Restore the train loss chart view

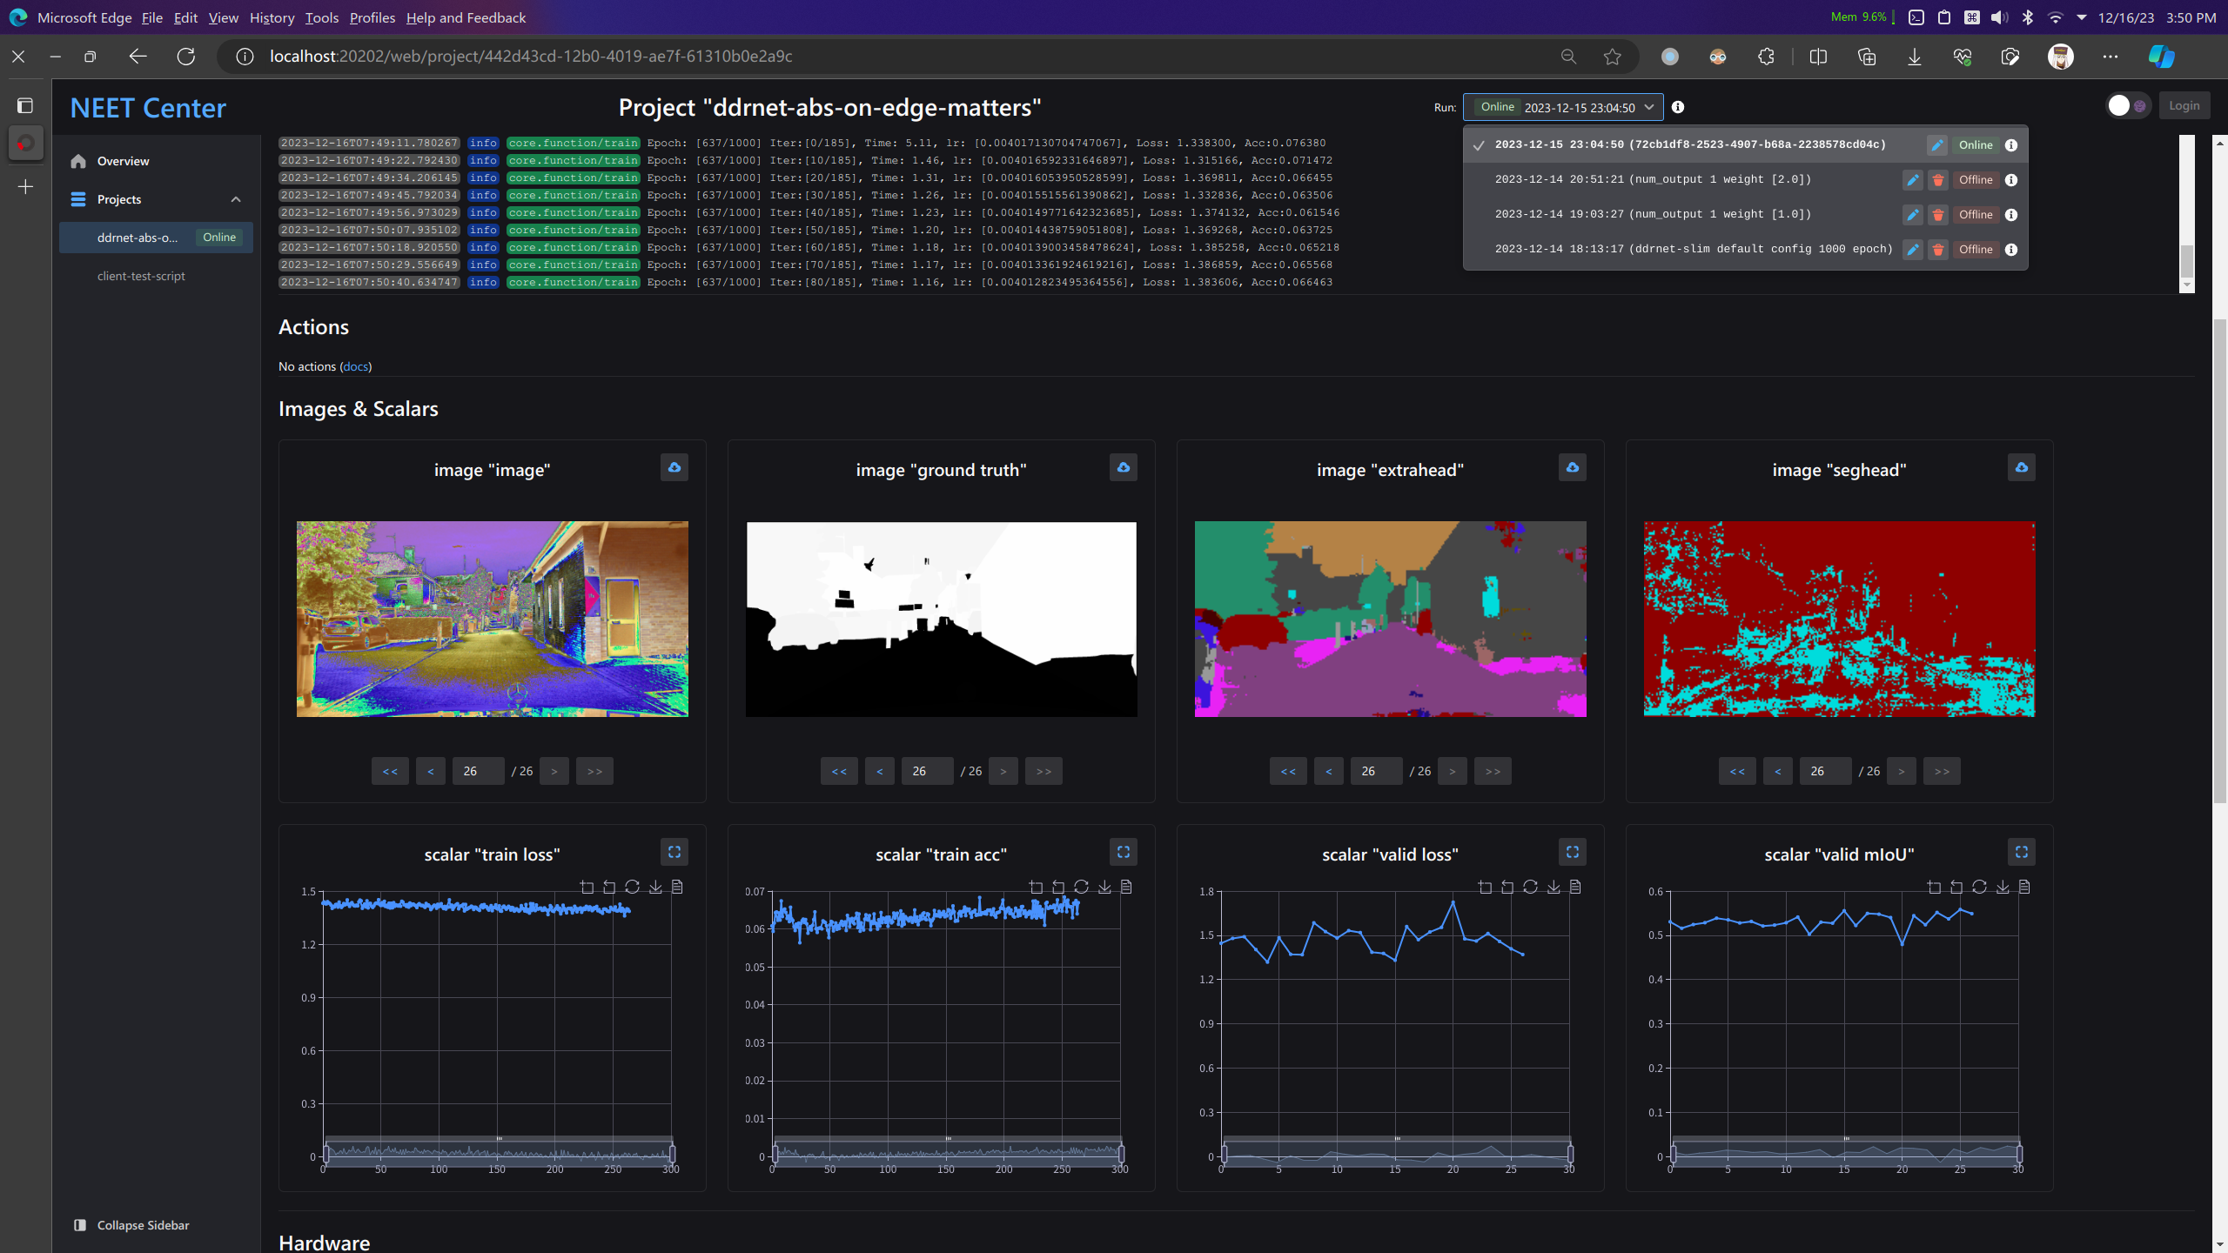tap(633, 887)
